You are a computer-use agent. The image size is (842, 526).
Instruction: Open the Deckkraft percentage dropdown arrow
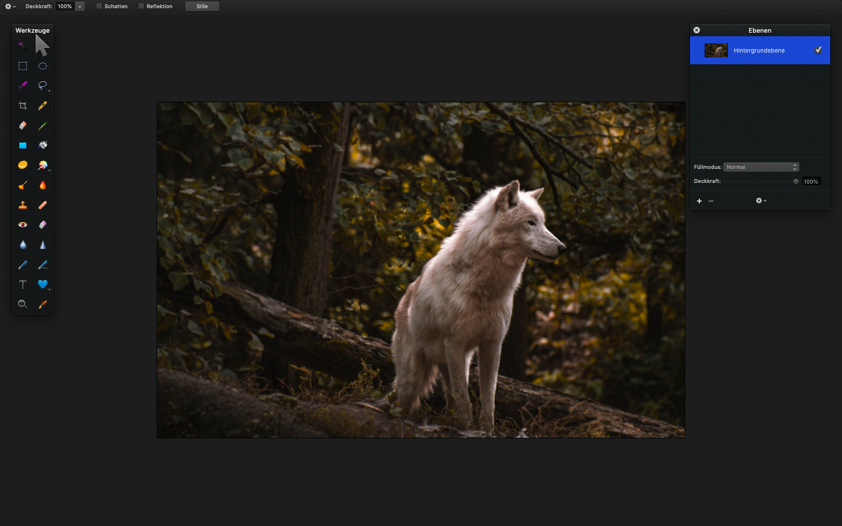point(80,6)
